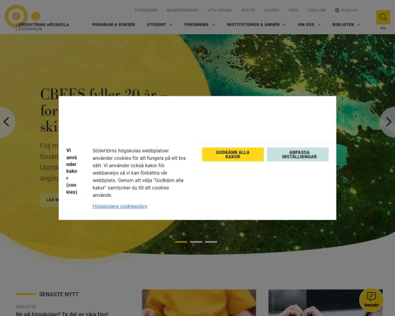The height and width of the screenshot is (316, 395).
Task: Open the heart hands news thumbnail
Action: tap(325, 303)
